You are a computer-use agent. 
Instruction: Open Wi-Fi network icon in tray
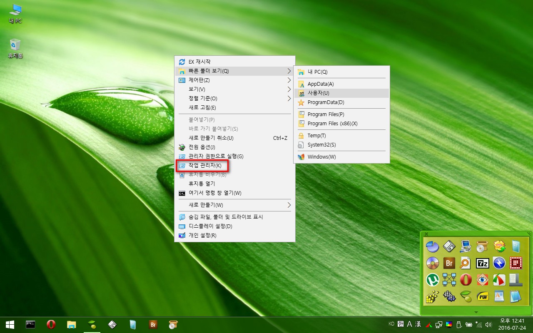479,324
